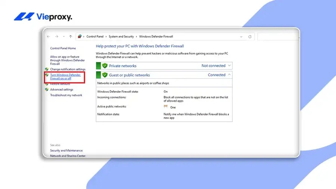Click the Control Panel search box

[x=278, y=37]
